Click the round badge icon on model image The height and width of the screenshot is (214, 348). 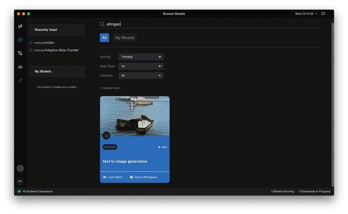pos(106,135)
